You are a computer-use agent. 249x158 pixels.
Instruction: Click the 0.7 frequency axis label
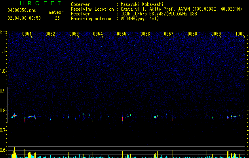pyautogui.click(x=4, y=130)
